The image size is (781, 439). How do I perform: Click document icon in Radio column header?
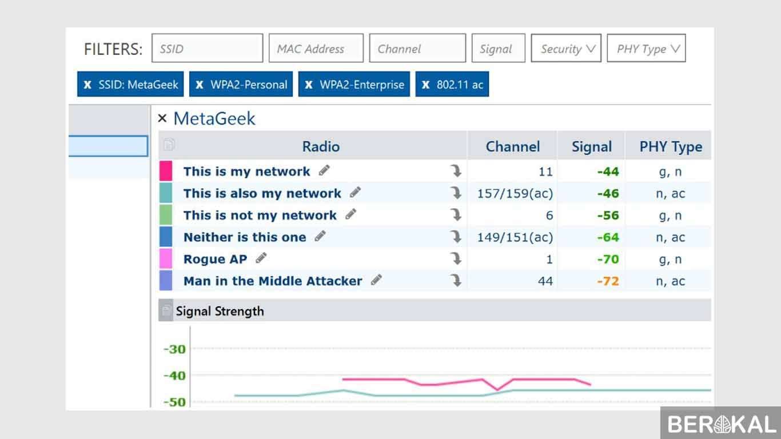coord(169,145)
